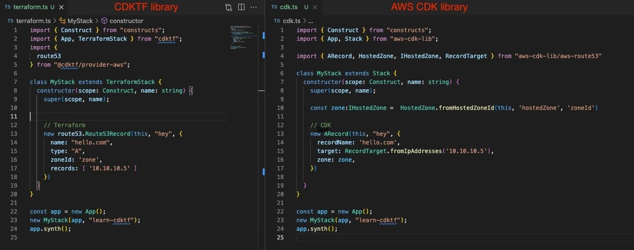
Task: Click empty line 11 in terraform.ts editor
Action: 127,116
